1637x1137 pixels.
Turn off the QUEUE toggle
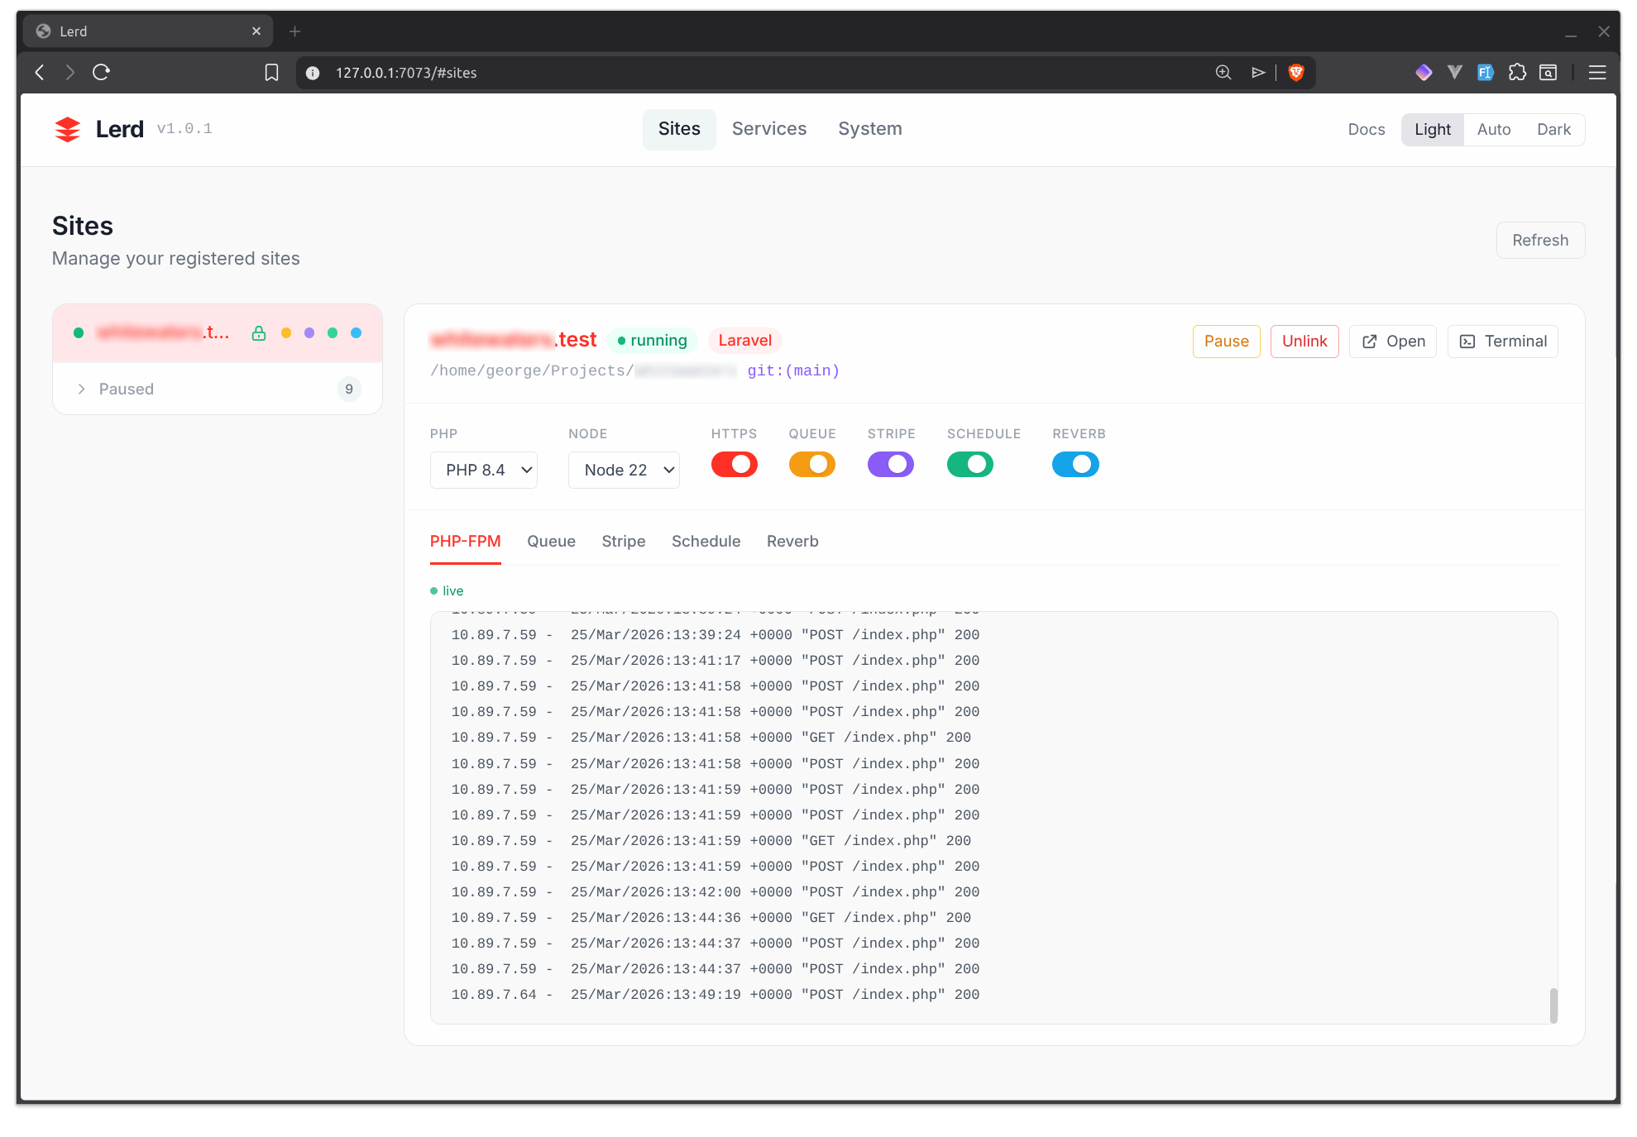[811, 464]
